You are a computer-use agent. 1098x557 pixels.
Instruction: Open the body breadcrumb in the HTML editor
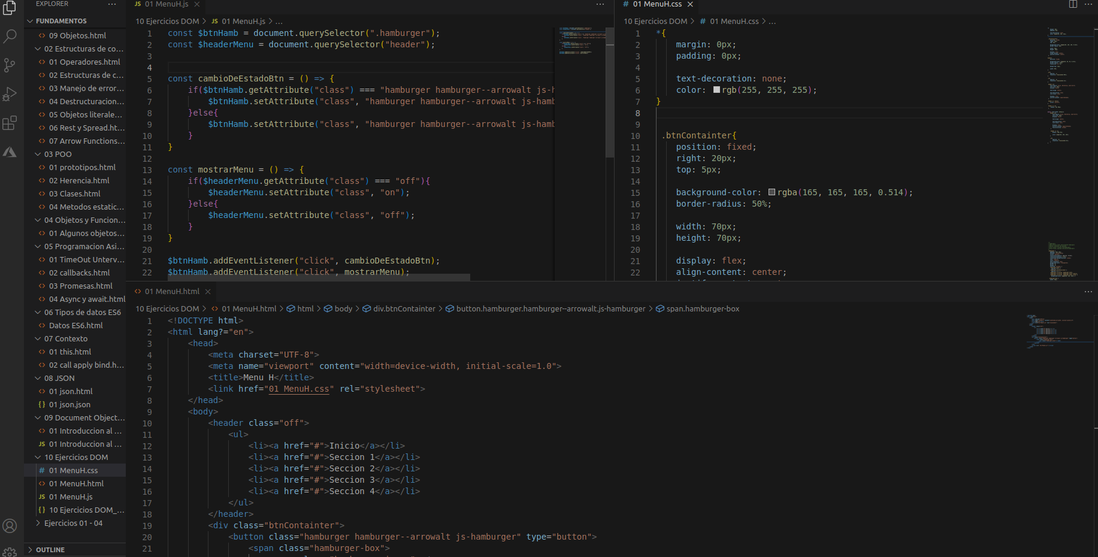tap(343, 308)
